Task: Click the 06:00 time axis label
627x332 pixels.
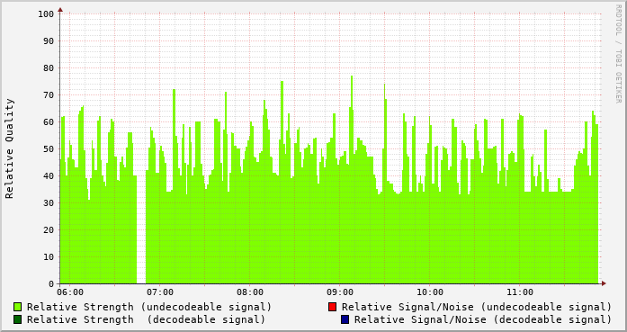Action: pyautogui.click(x=70, y=292)
